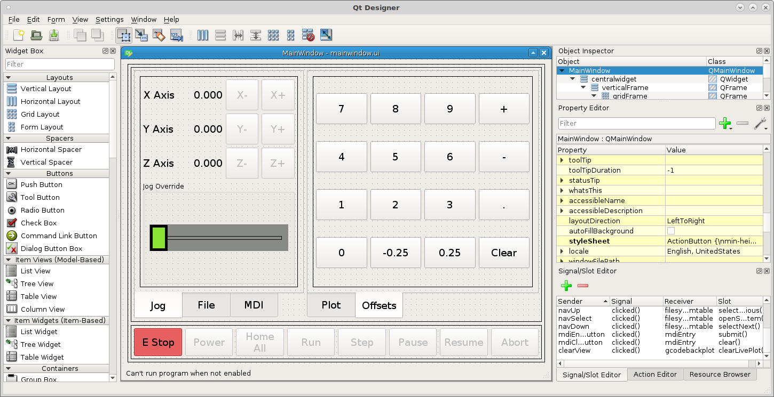
Task: Apply Lay Out Horizontally from toolbar
Action: 203,35
